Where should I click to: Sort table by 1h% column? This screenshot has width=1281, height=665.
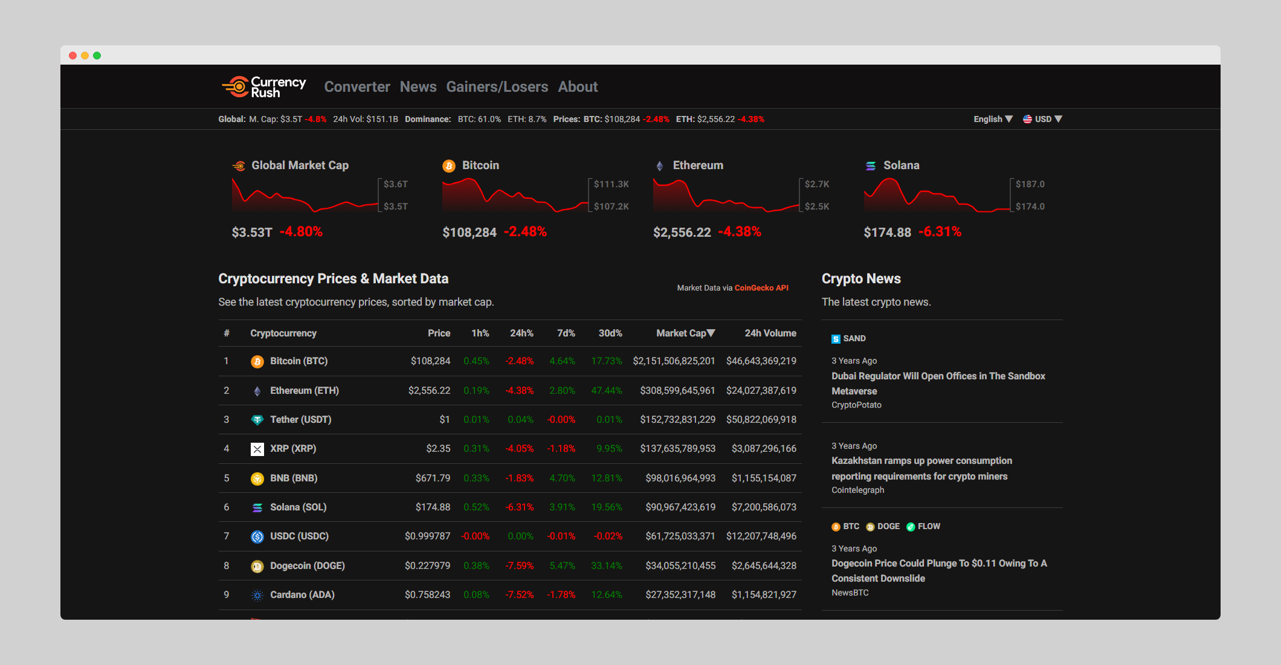tap(480, 333)
